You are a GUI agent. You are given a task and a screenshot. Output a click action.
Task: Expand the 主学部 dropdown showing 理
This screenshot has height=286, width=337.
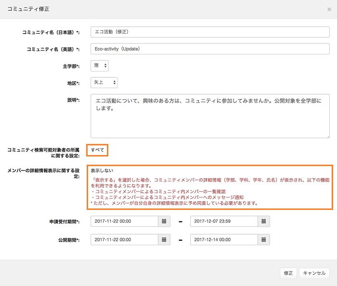pyautogui.click(x=100, y=65)
